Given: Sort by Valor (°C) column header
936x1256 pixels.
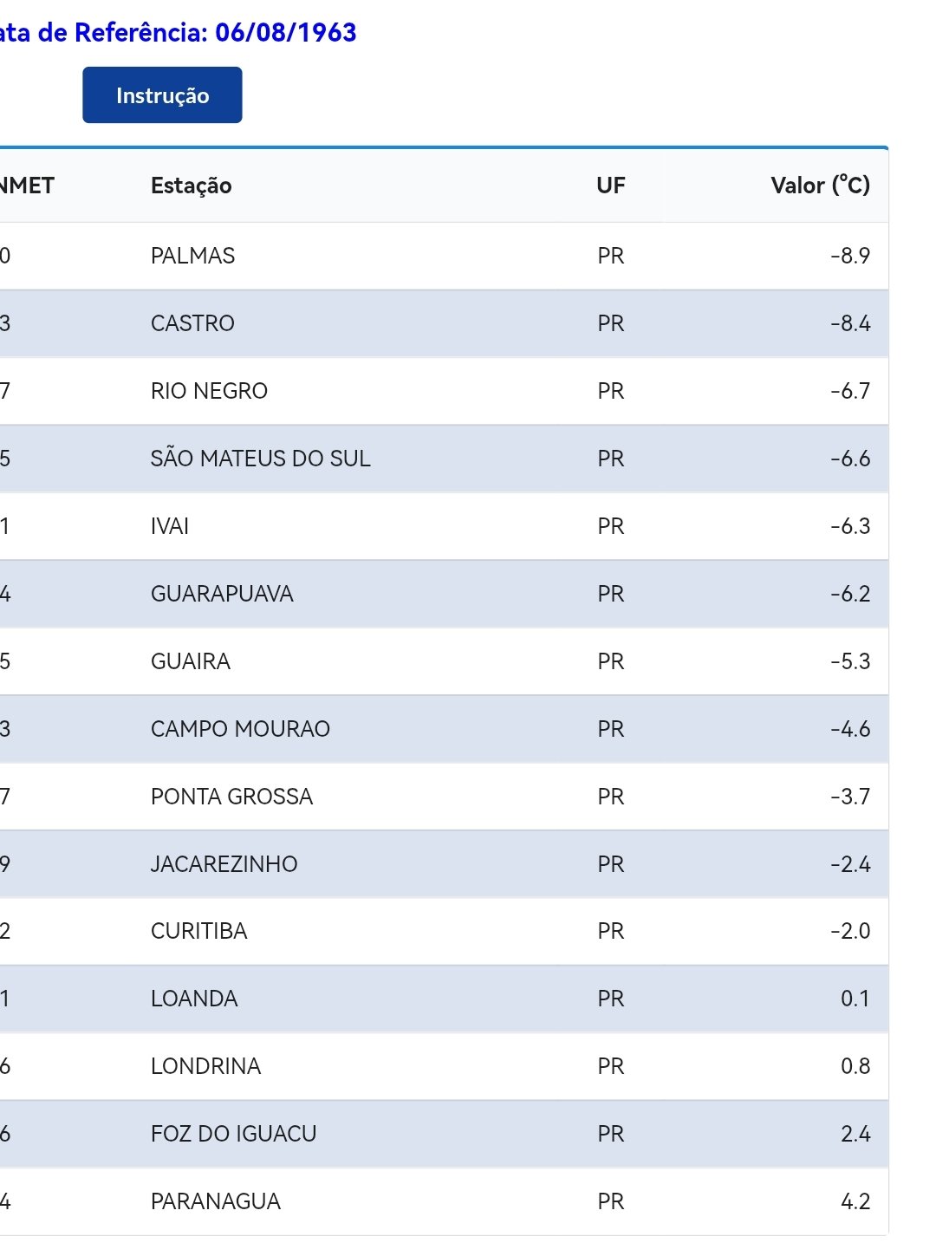Looking at the screenshot, I should [820, 185].
